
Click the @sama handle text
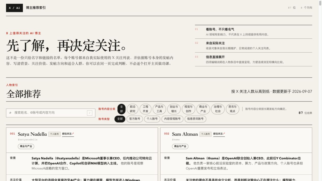point(176,140)
